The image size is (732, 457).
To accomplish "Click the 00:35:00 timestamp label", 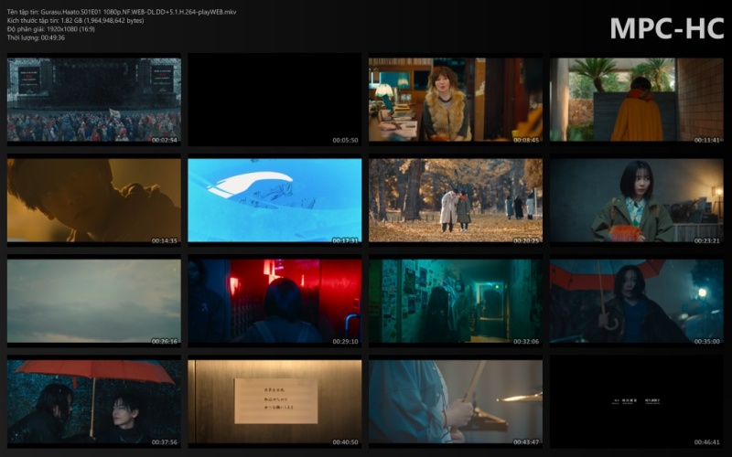I will pos(706,341).
